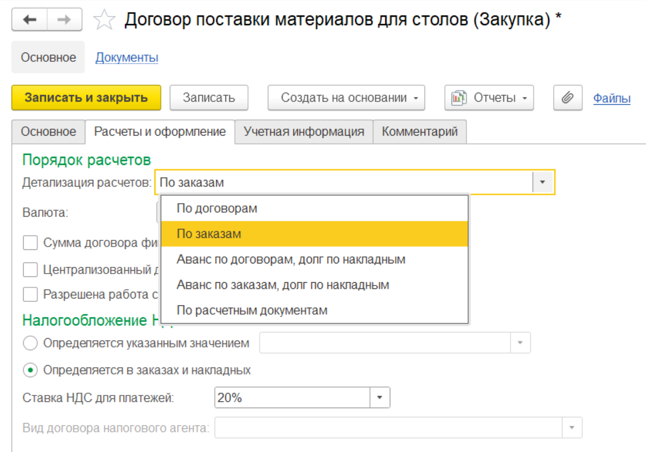Screen dimensions: 646x452
Task: Switch to Учетная информация tab
Action: pyautogui.click(x=303, y=132)
